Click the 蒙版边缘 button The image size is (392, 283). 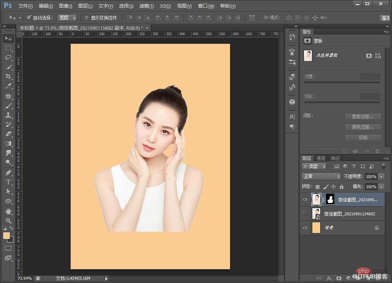click(363, 117)
